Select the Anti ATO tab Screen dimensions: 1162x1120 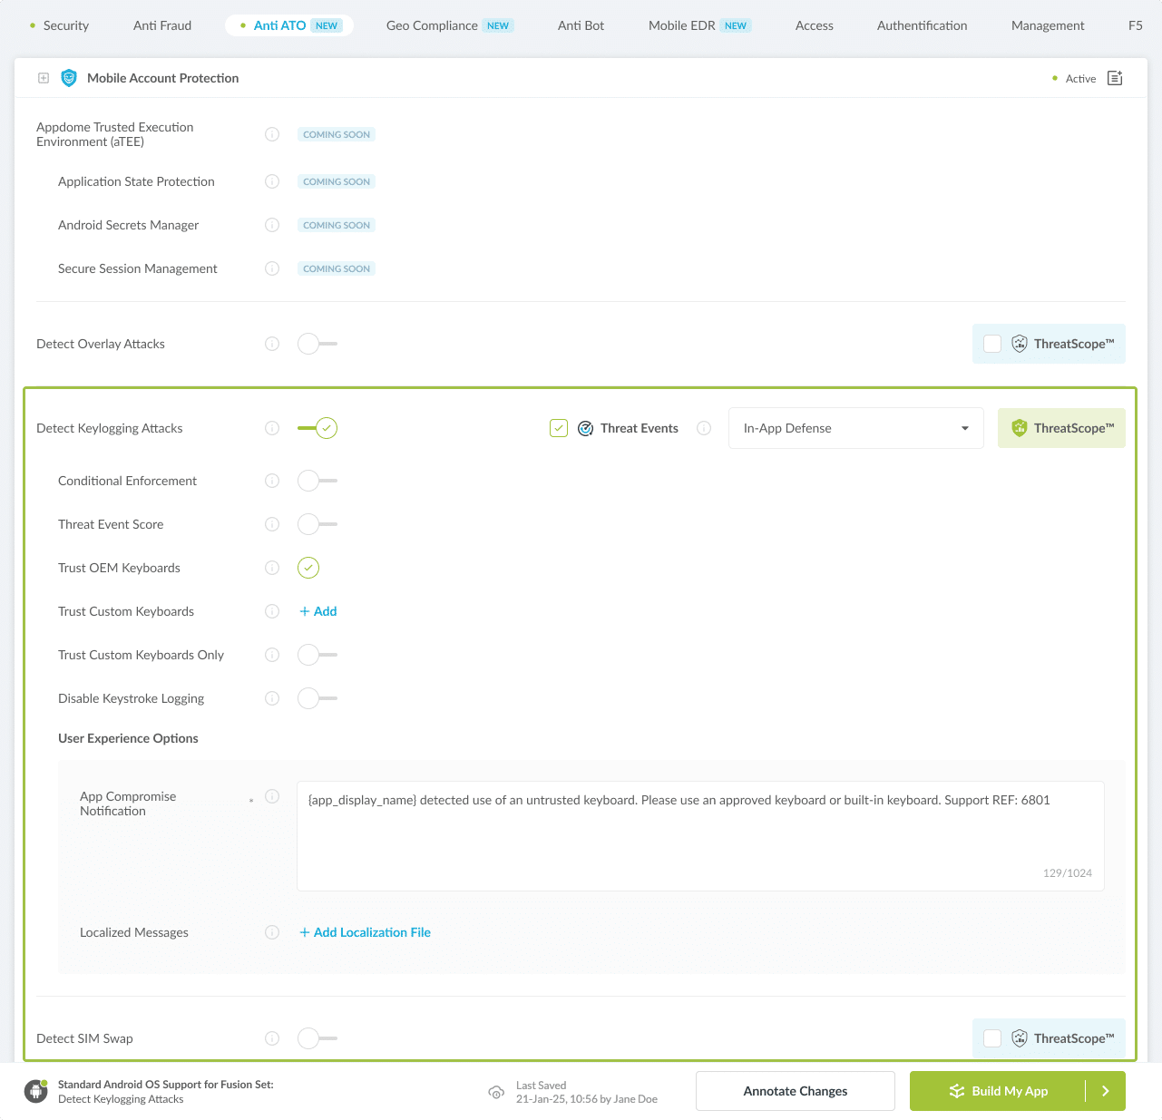[289, 25]
